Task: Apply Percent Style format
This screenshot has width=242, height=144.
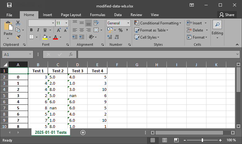Action: pos(121,30)
